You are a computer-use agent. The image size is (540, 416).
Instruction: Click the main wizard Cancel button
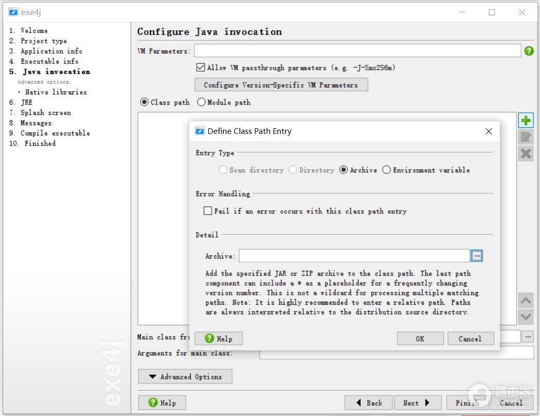point(511,403)
